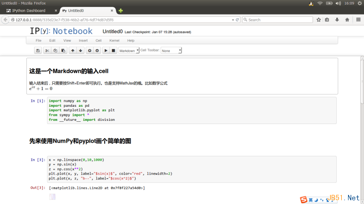Image resolution: width=364 pixels, height=204 pixels.
Task: Cut the selected cell with scissors icon
Action: [x=47, y=50]
